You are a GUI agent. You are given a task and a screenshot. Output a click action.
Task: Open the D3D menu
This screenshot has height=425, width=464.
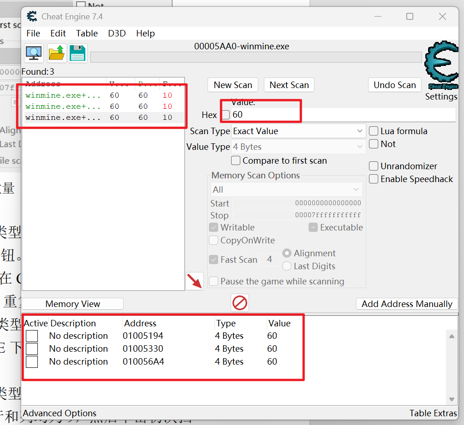pyautogui.click(x=117, y=33)
